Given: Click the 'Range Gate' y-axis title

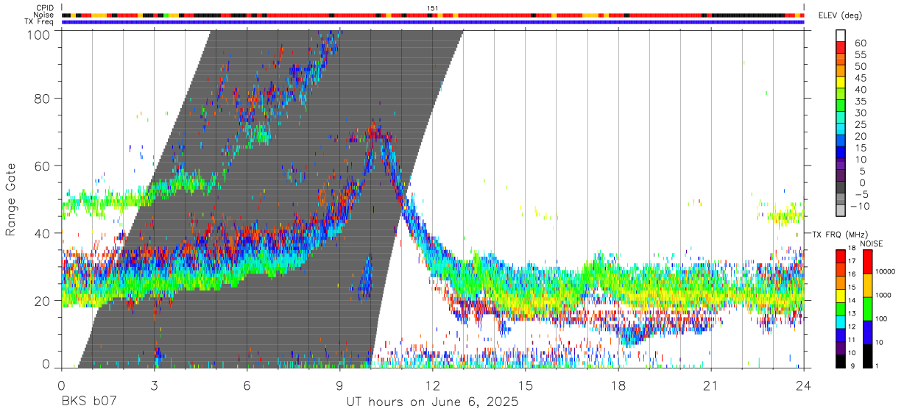Looking at the screenshot, I should (x=11, y=199).
